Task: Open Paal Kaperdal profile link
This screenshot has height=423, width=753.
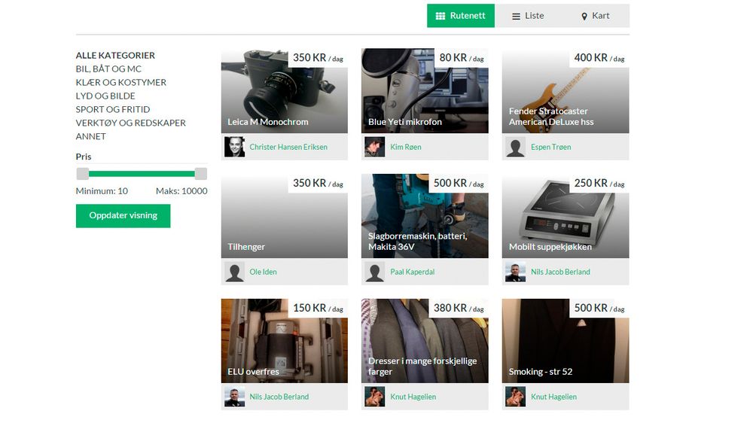Action: [x=412, y=272]
